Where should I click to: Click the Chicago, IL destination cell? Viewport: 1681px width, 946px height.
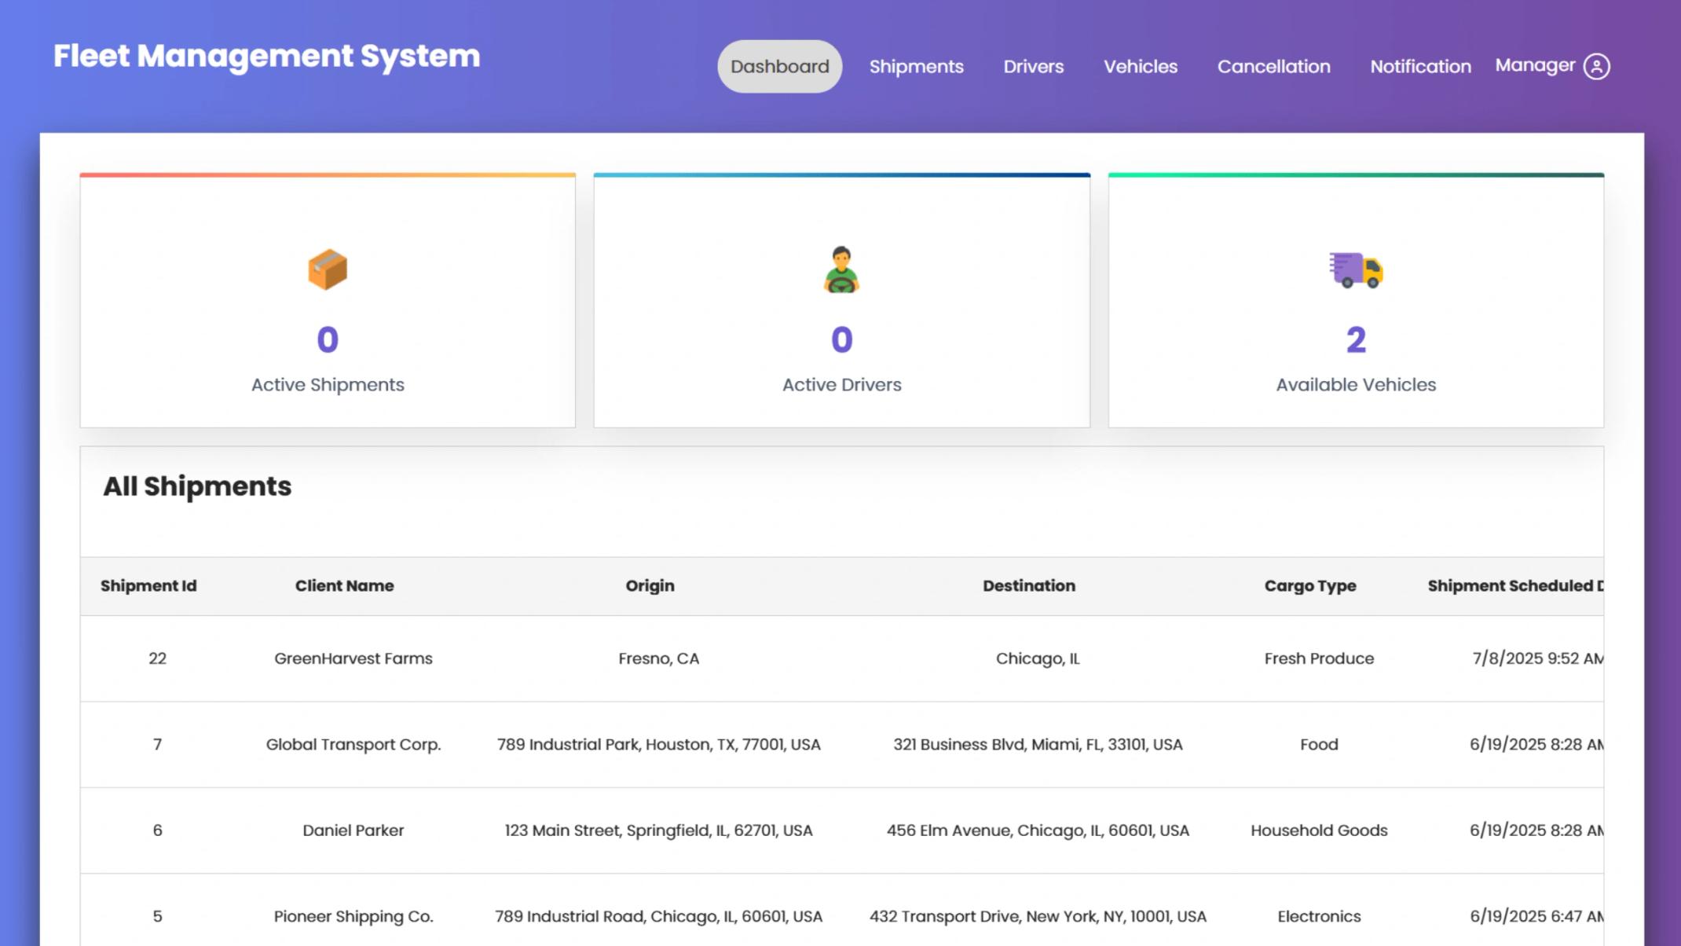click(x=1037, y=658)
